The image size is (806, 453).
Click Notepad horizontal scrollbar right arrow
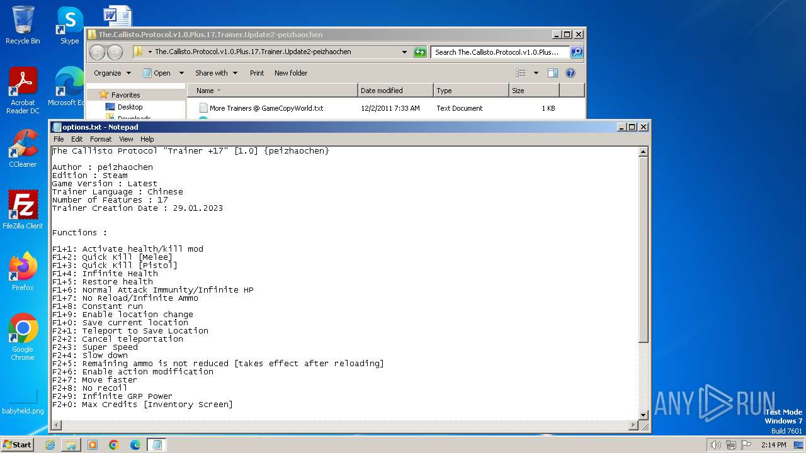click(633, 426)
